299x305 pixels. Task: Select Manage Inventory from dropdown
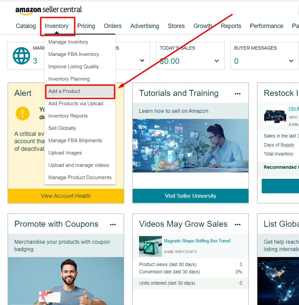80,42
